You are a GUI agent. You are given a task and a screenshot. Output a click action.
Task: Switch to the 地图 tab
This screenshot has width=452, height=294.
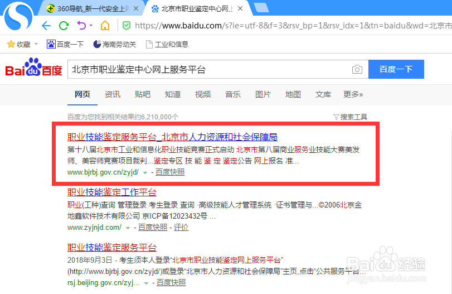click(293, 94)
